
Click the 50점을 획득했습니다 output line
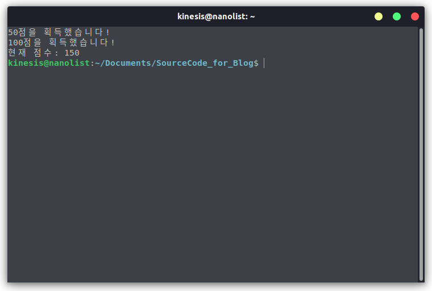[x=59, y=32]
